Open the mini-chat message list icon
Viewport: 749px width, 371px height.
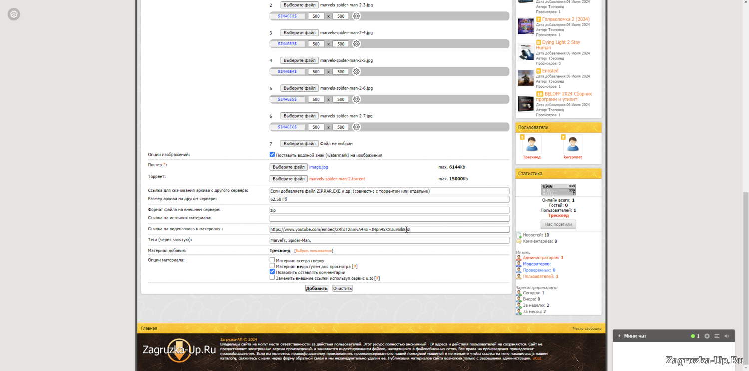pyautogui.click(x=717, y=336)
